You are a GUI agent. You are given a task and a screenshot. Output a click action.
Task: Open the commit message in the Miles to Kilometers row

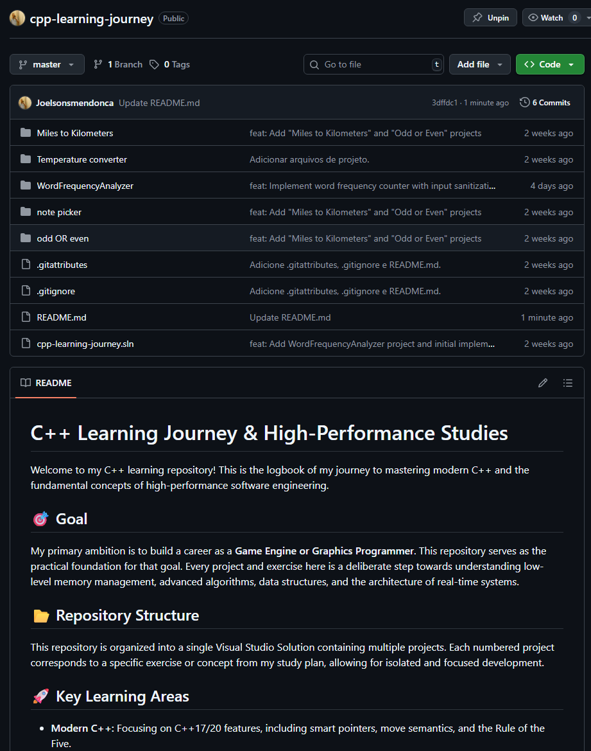tap(366, 133)
